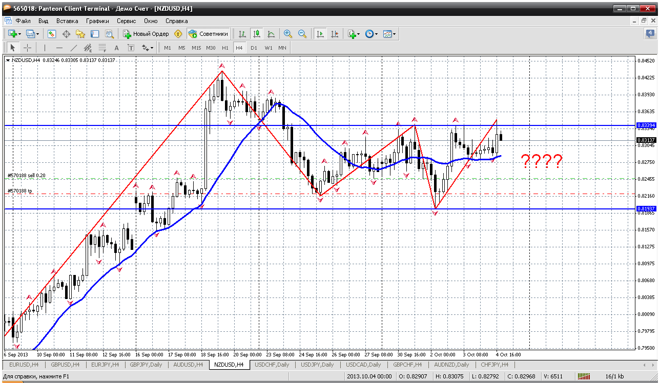
Task: Enable the chart shift toggle
Action: (335, 34)
